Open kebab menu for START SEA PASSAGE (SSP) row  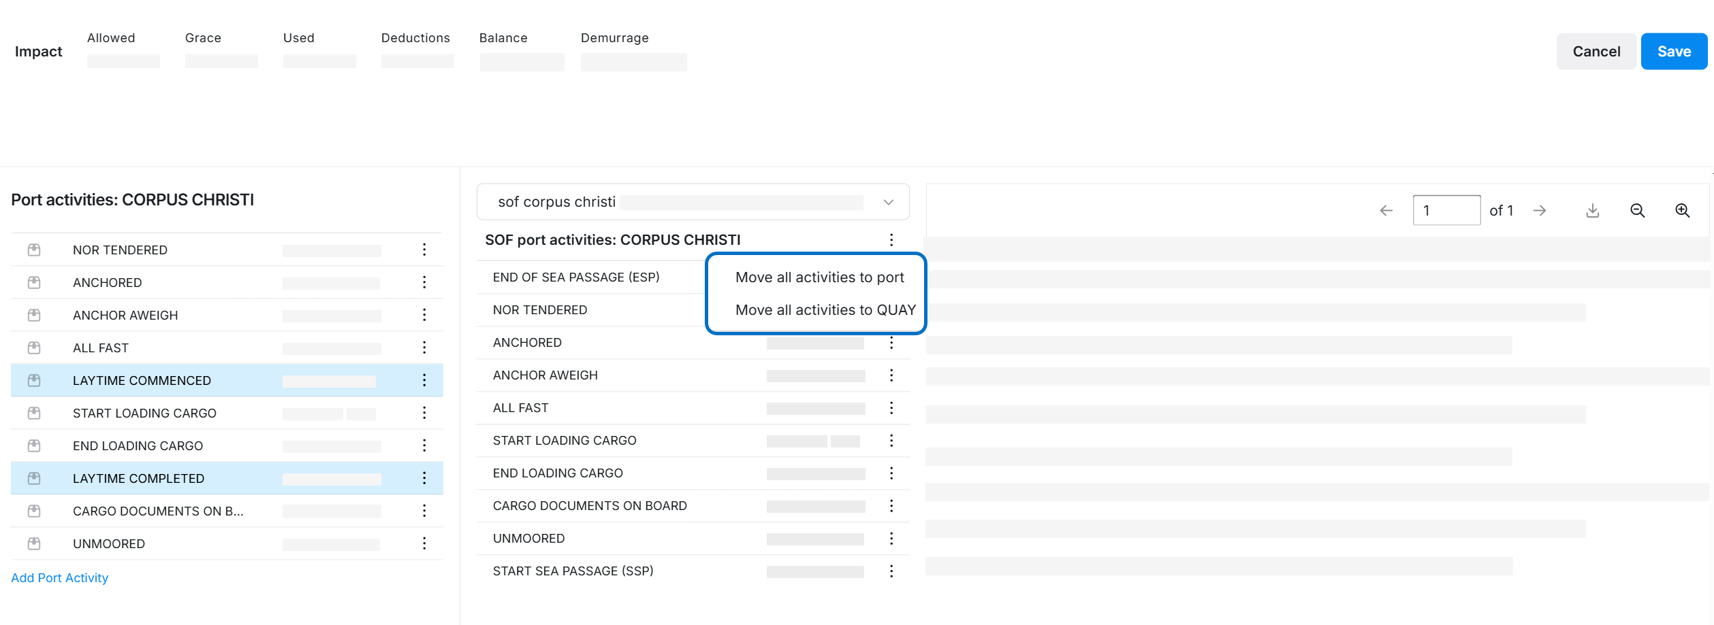pyautogui.click(x=891, y=571)
